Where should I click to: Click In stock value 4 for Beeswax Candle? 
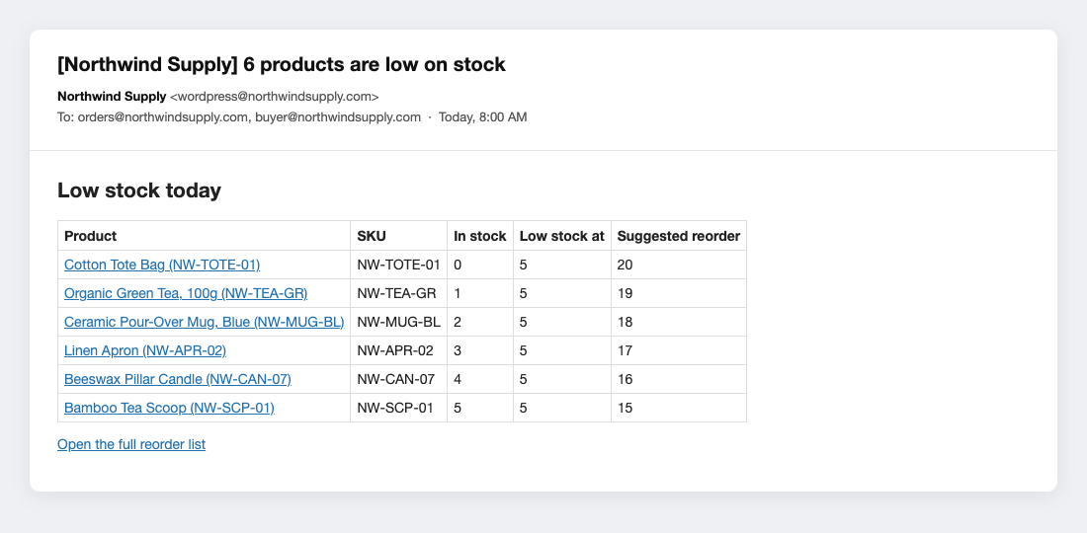458,379
